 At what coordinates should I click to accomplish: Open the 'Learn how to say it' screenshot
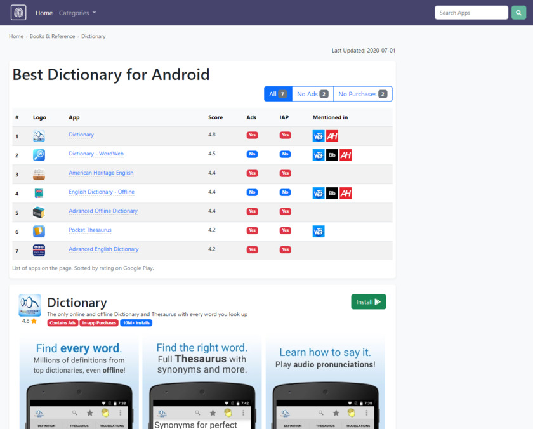(326, 382)
